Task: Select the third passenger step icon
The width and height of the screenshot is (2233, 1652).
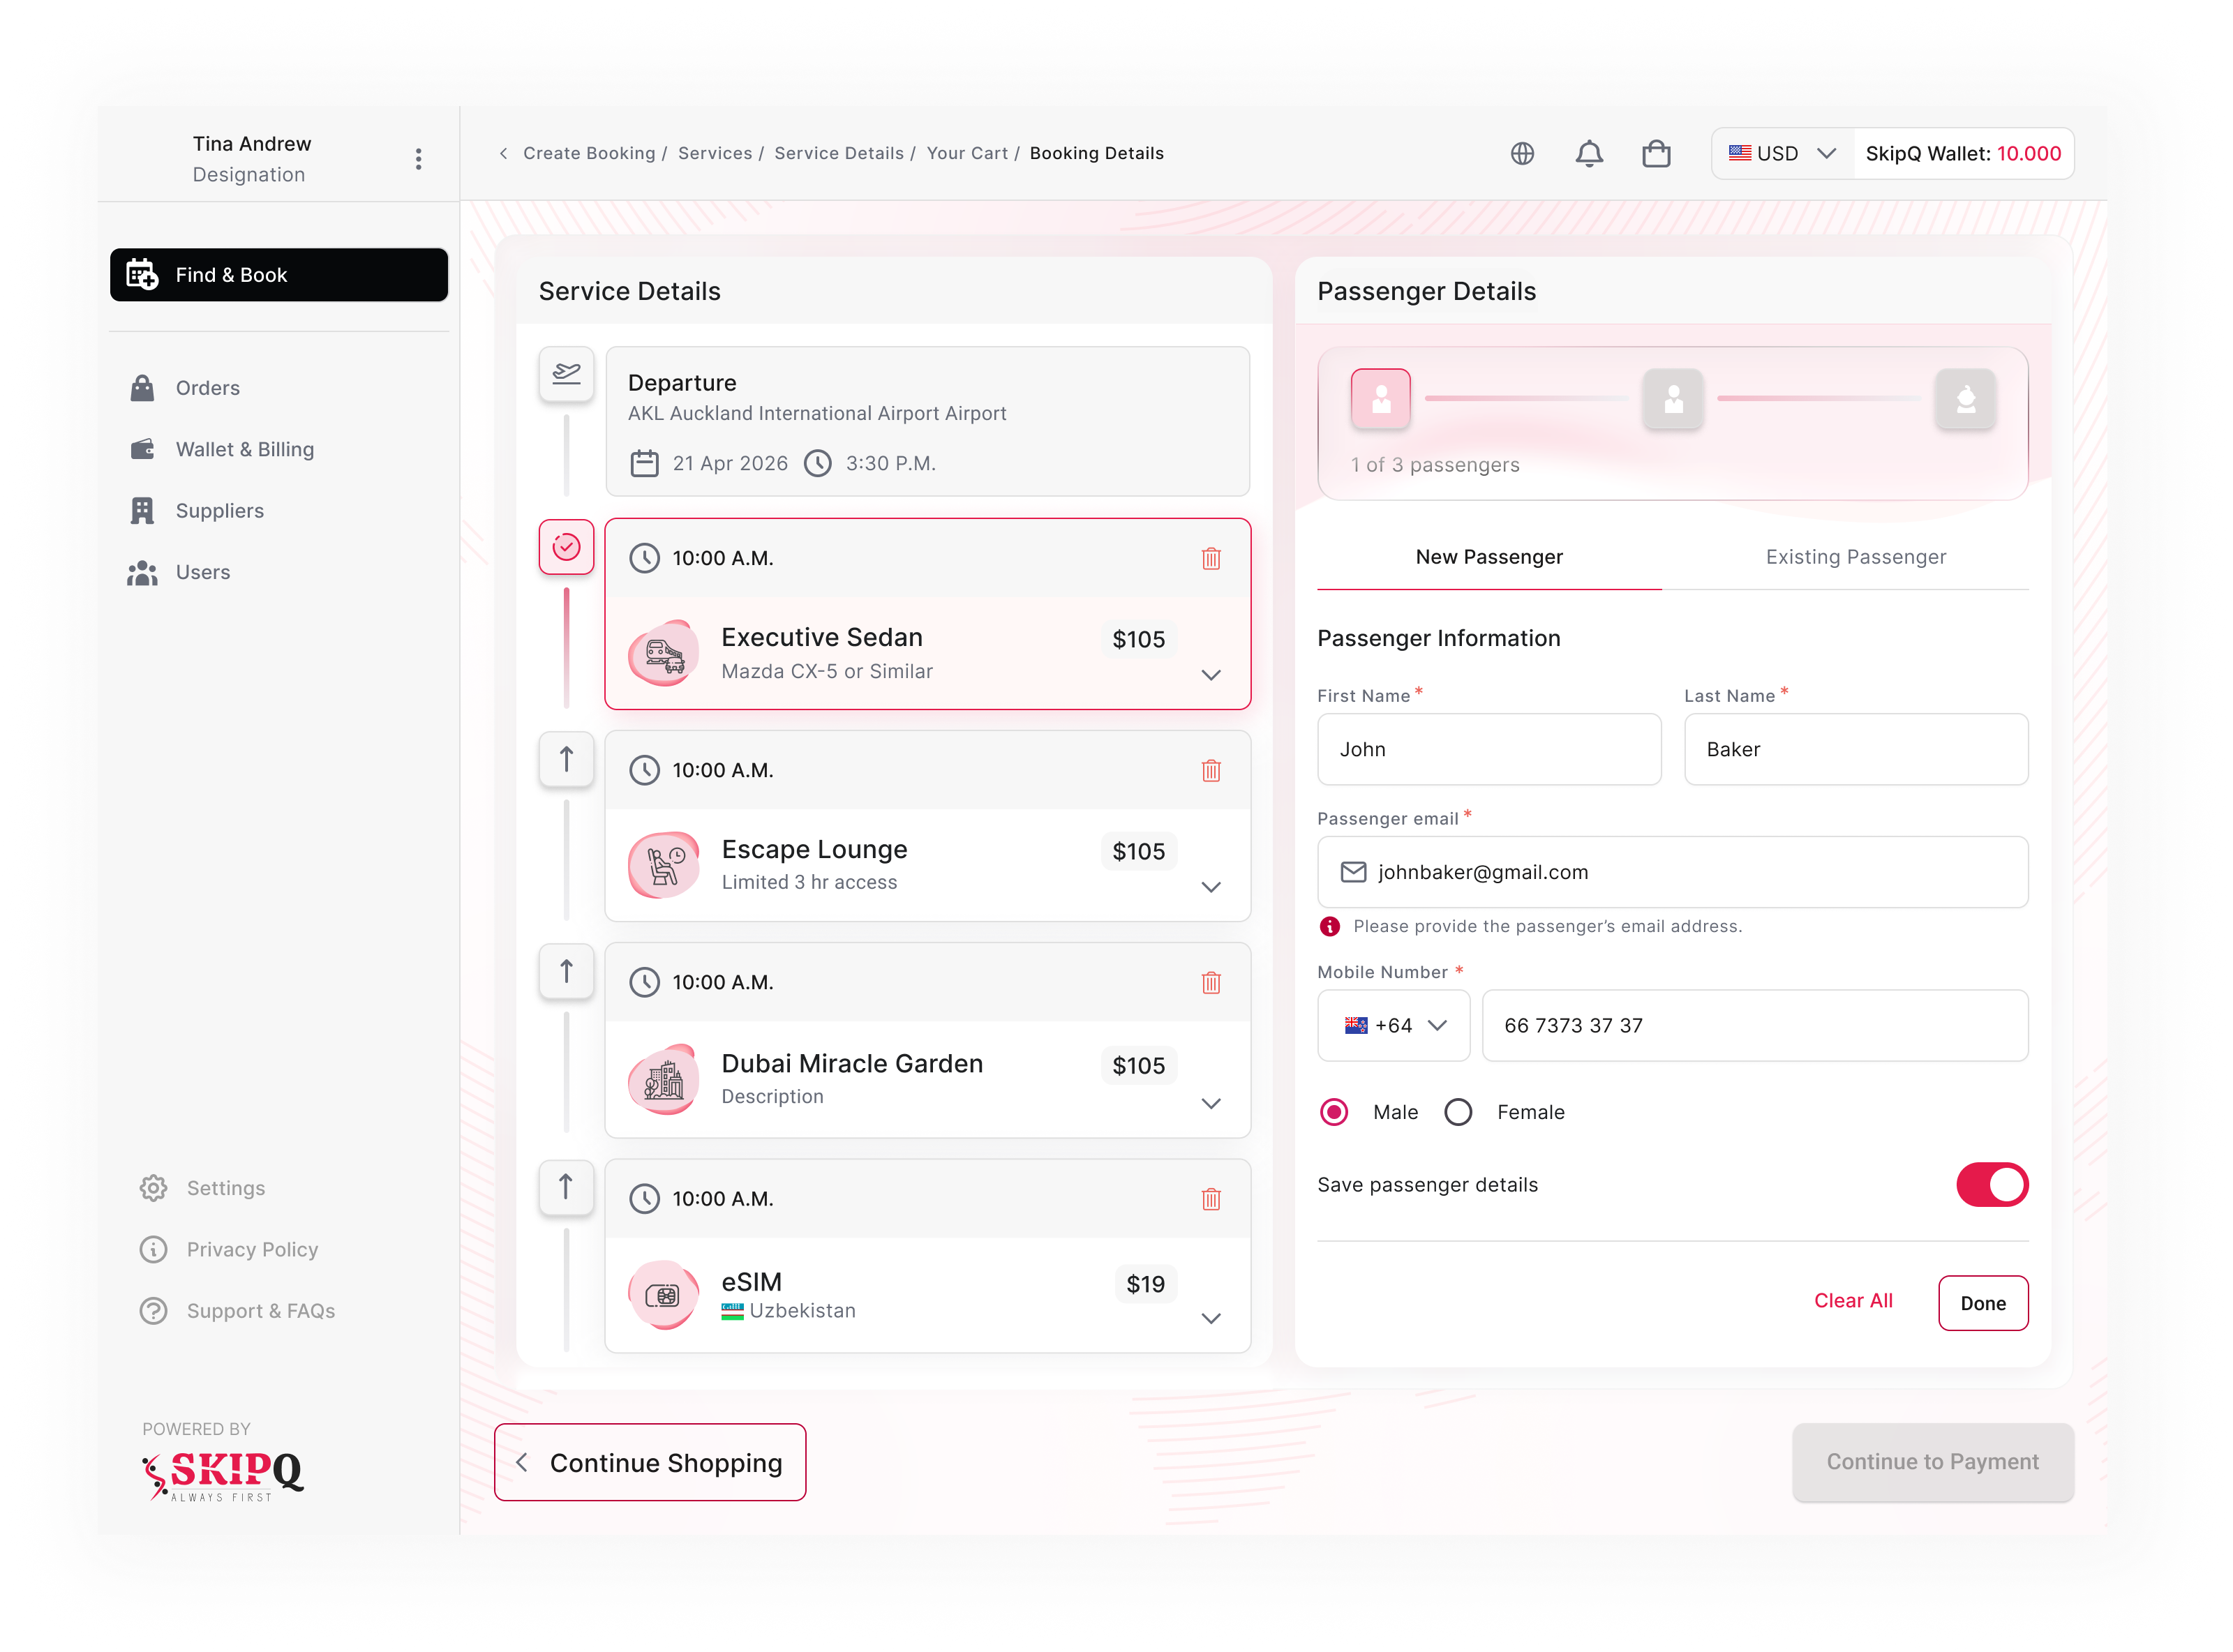Action: pos(1965,399)
